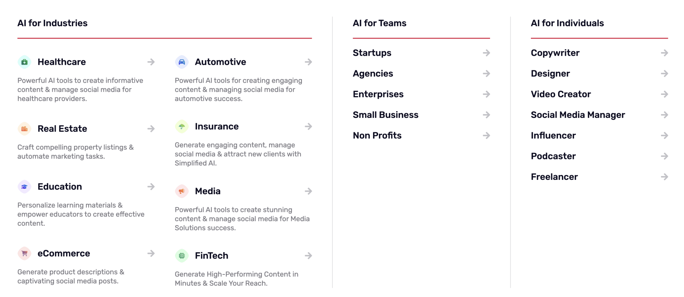Click the arrow beside Copywriter

(x=664, y=53)
